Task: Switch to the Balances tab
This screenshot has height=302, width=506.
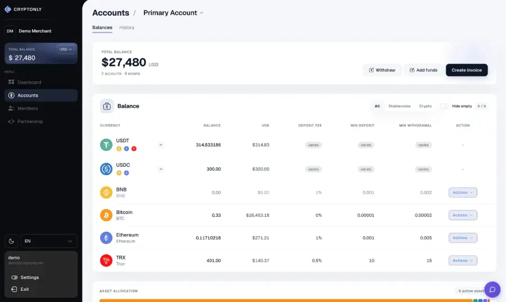Action: pos(102,28)
